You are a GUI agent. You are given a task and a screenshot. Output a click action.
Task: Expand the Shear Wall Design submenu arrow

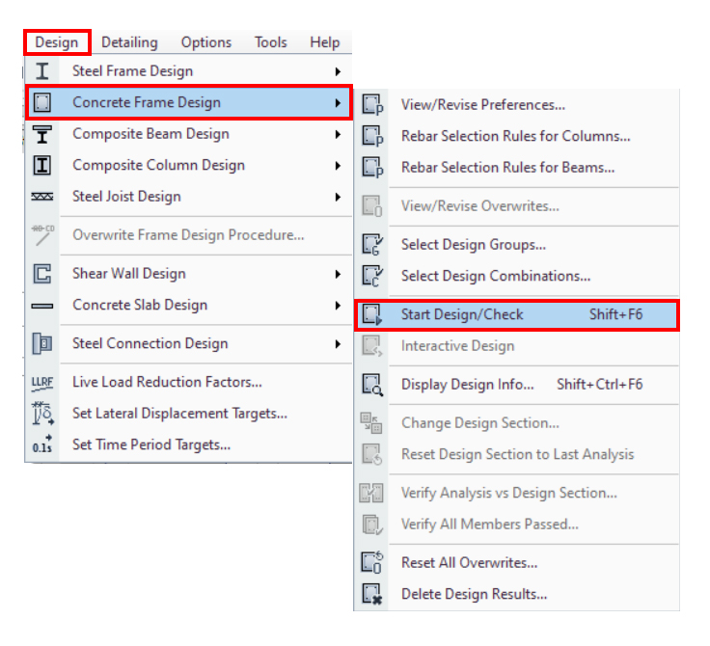(x=338, y=275)
